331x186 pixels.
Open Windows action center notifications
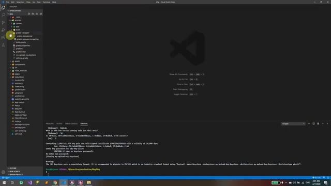click(x=325, y=182)
